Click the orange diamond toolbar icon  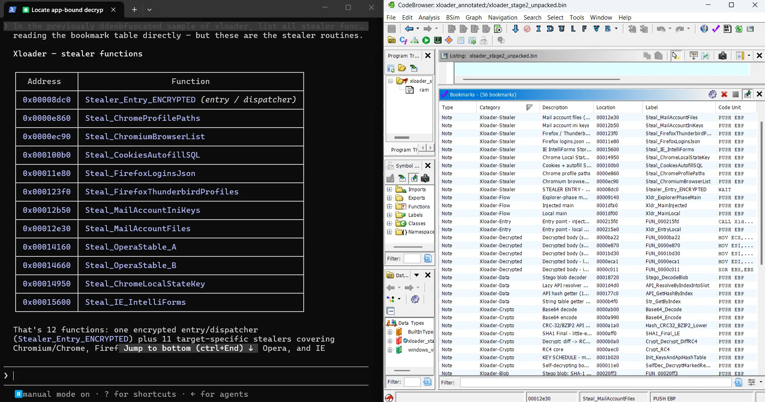449,40
